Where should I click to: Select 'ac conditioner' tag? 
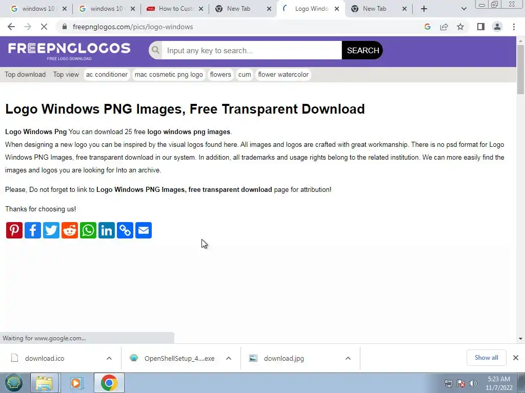pyautogui.click(x=107, y=75)
